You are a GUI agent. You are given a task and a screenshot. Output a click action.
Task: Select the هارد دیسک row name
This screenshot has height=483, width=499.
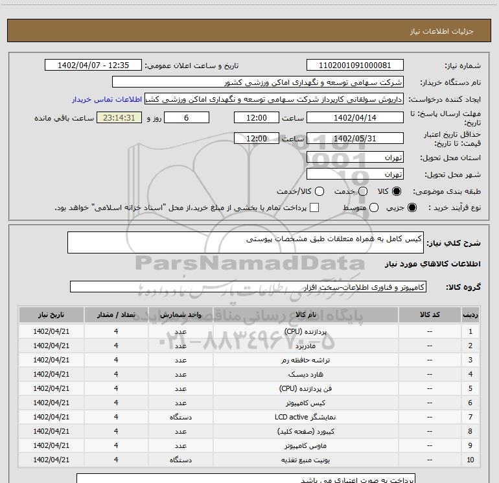point(305,375)
